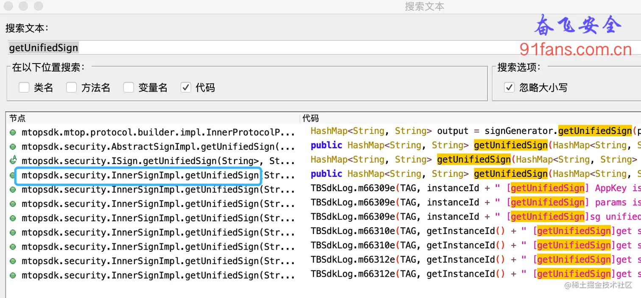Screen dimensions: 641x298
Task: Click the ISign abstract method icon
Action: point(13,161)
